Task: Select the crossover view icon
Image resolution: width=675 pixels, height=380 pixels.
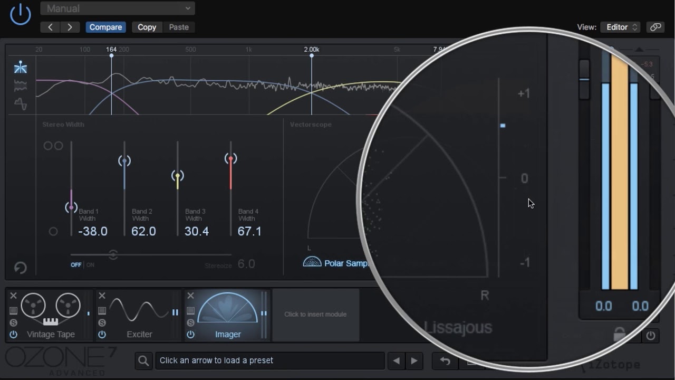Action: tap(21, 67)
